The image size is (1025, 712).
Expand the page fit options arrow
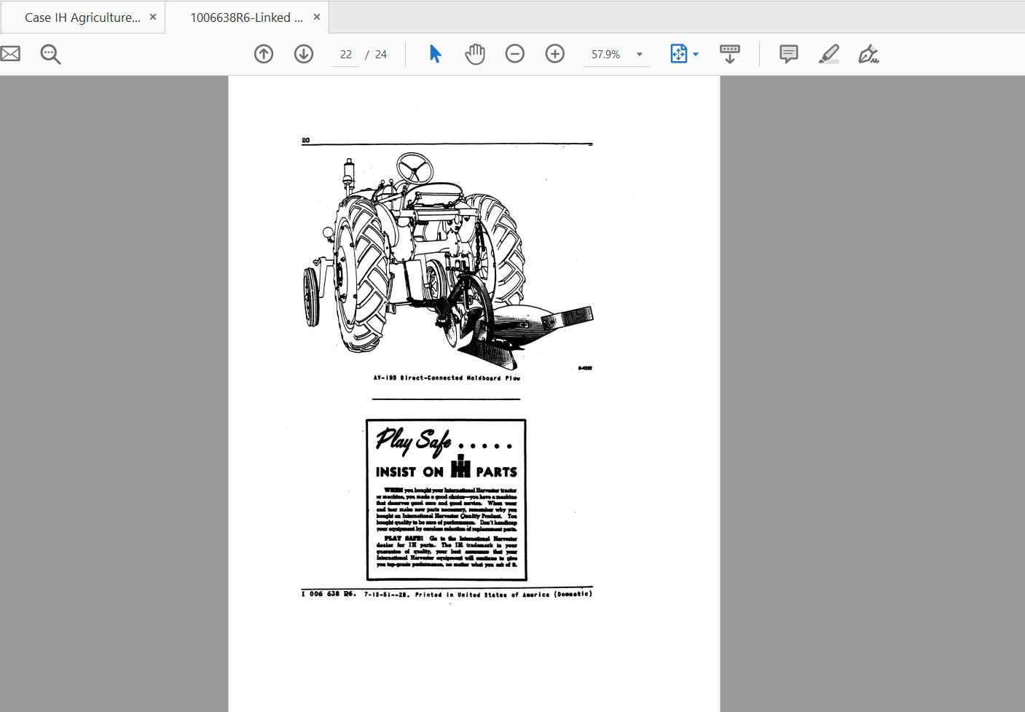pos(696,55)
